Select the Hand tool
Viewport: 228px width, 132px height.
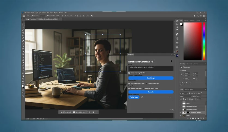[23, 76]
